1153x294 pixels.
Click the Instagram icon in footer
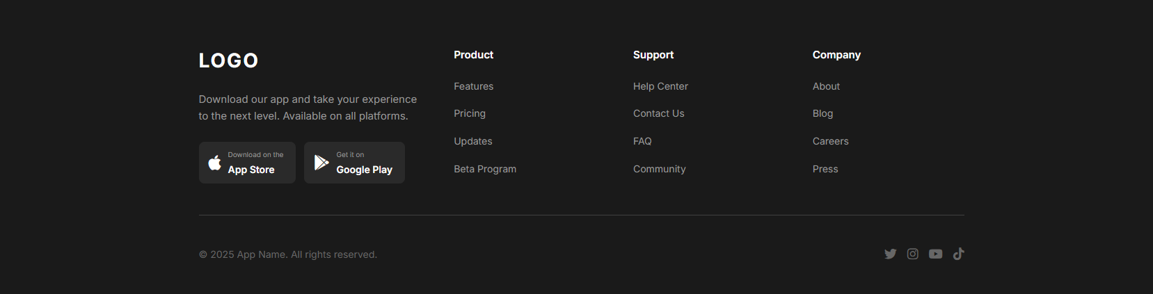point(913,254)
